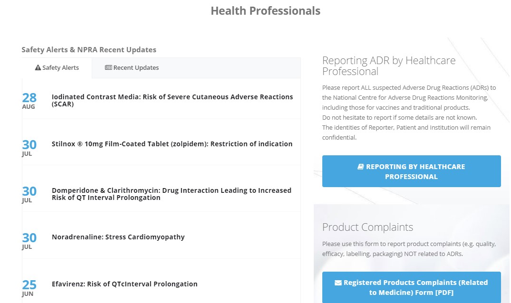Click the envelope icon in Product Complaints button
This screenshot has width=511, height=303.
[338, 283]
